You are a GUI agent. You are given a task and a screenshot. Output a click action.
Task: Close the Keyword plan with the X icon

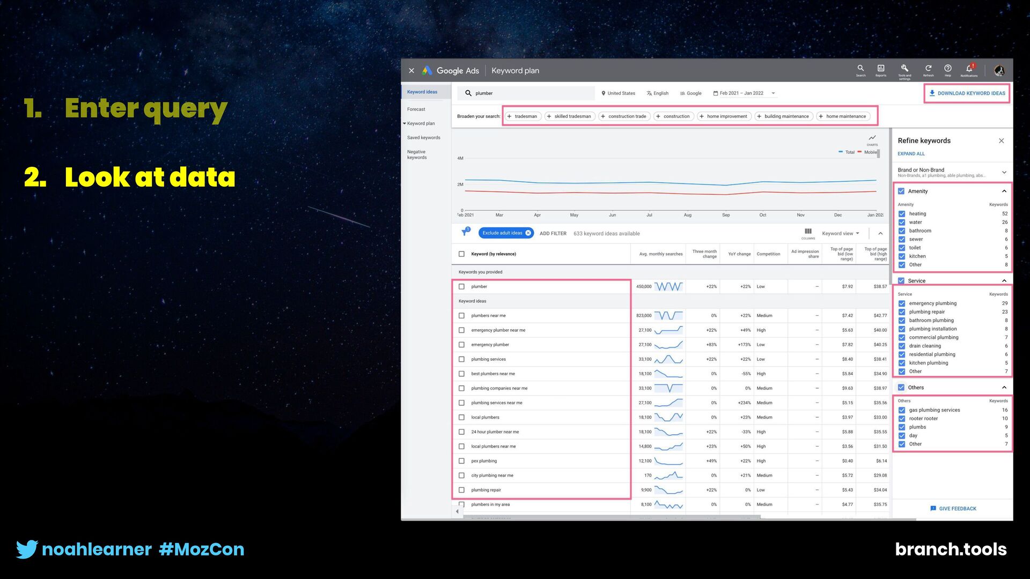coord(411,71)
